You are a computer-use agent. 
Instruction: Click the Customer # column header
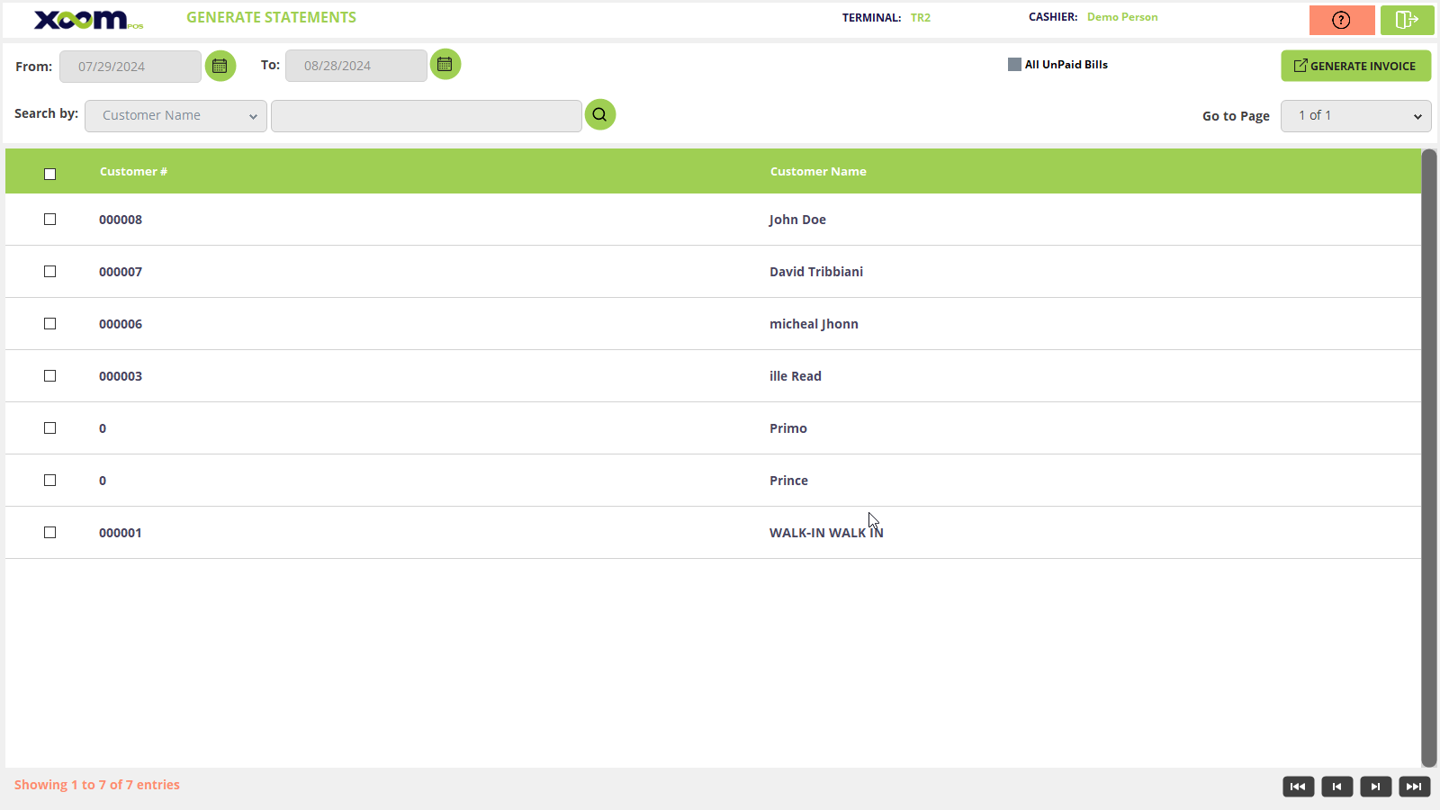[133, 171]
